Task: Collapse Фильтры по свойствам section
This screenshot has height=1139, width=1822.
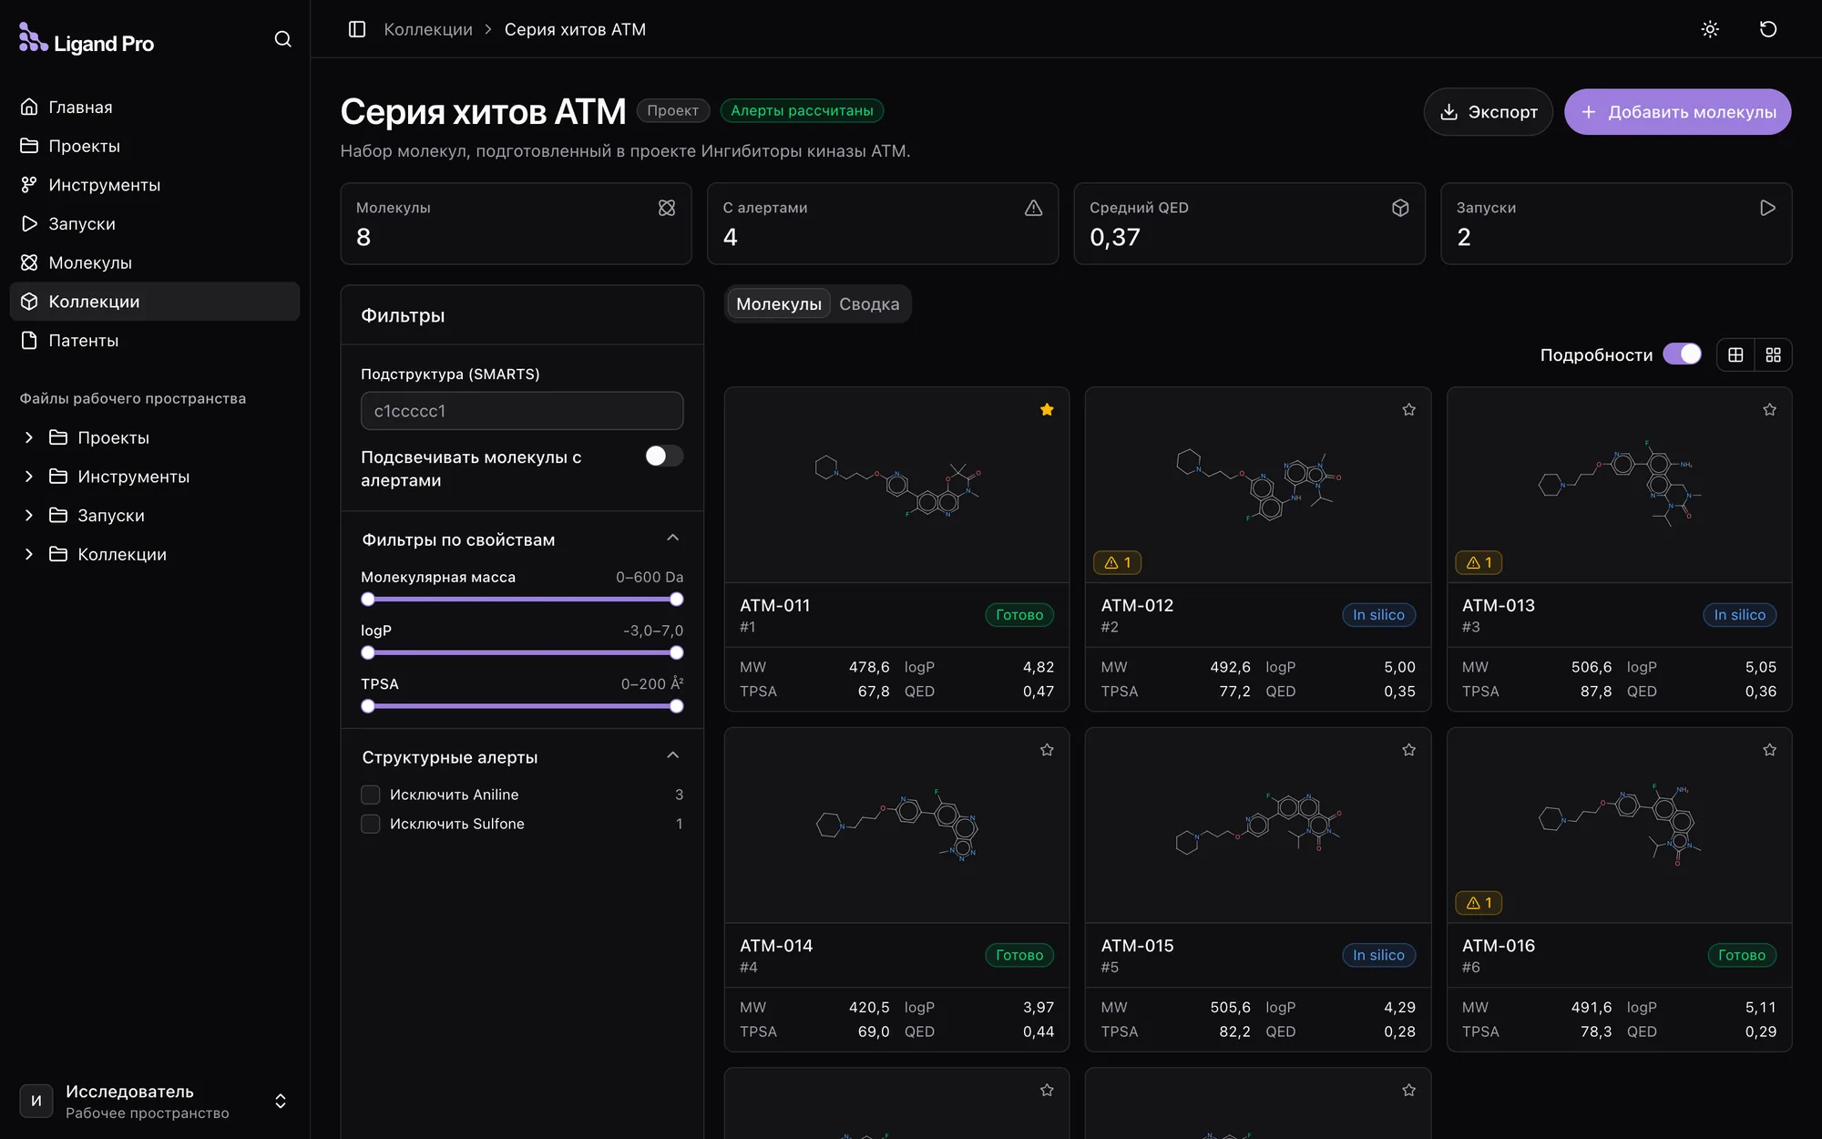Action: coord(672,539)
